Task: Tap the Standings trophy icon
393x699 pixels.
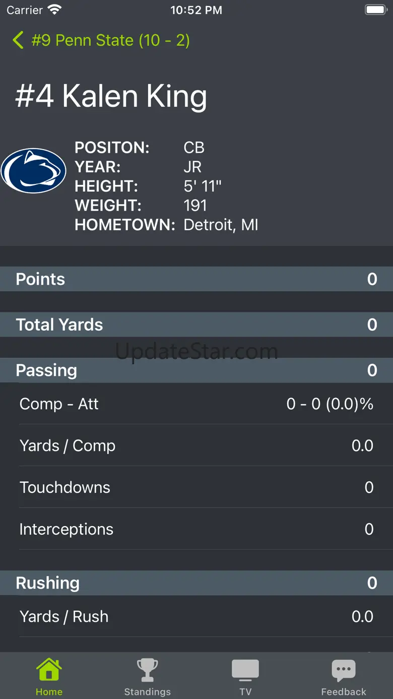Action: 148,670
